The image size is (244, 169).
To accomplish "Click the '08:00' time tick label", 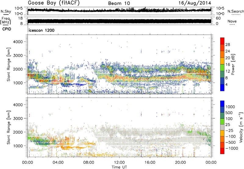I will (89, 163).
